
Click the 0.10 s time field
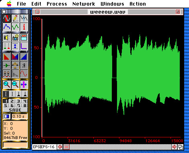coord(19,117)
